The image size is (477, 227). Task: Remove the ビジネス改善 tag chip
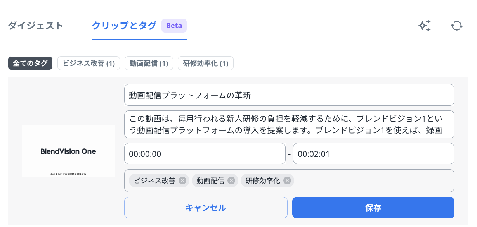pyautogui.click(x=182, y=181)
